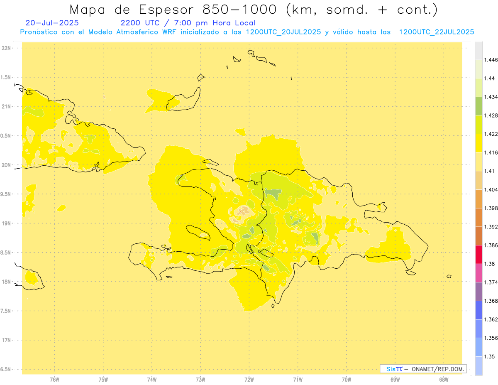Click the '1.368' color bar value
The width and height of the screenshot is (498, 385).
coord(491,301)
